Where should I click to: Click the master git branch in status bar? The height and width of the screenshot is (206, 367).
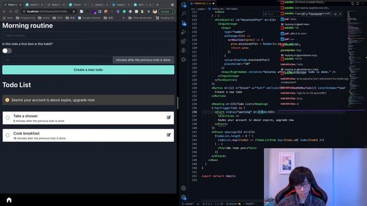188,204
